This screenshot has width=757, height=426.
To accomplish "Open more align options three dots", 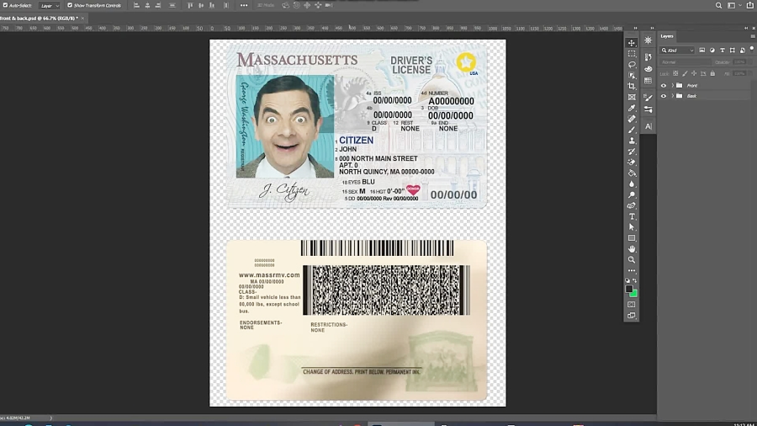I will point(244,5).
